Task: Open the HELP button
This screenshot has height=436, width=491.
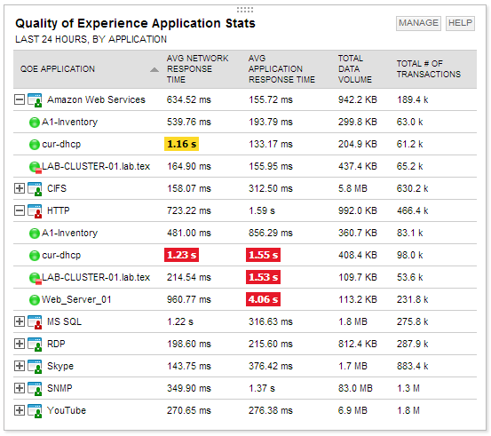Action: tap(460, 23)
